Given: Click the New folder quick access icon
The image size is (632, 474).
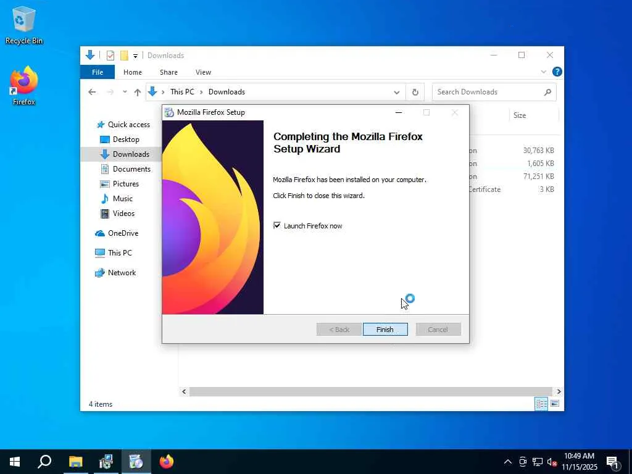Looking at the screenshot, I should click(x=124, y=56).
